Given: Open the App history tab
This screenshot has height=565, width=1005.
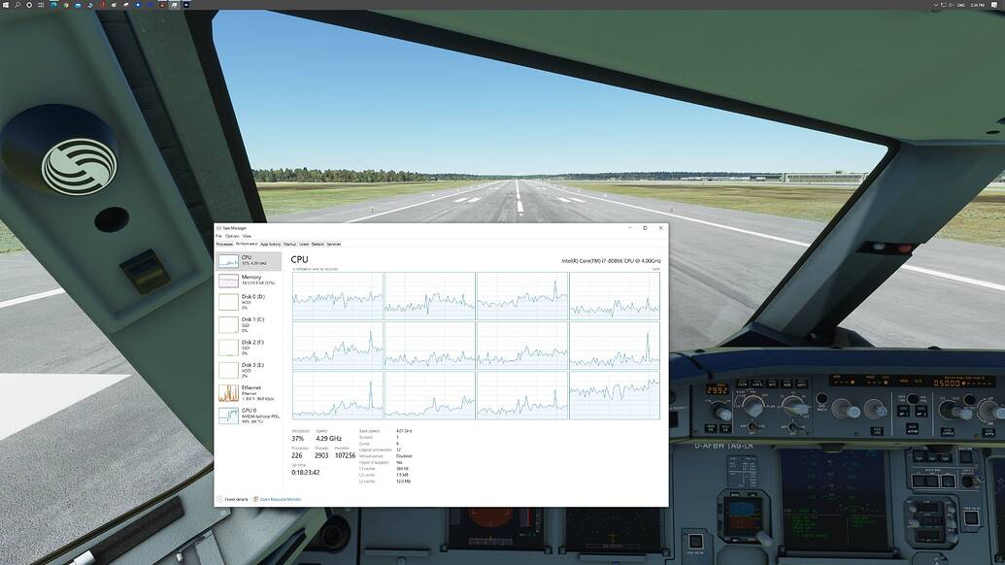Looking at the screenshot, I should (272, 244).
